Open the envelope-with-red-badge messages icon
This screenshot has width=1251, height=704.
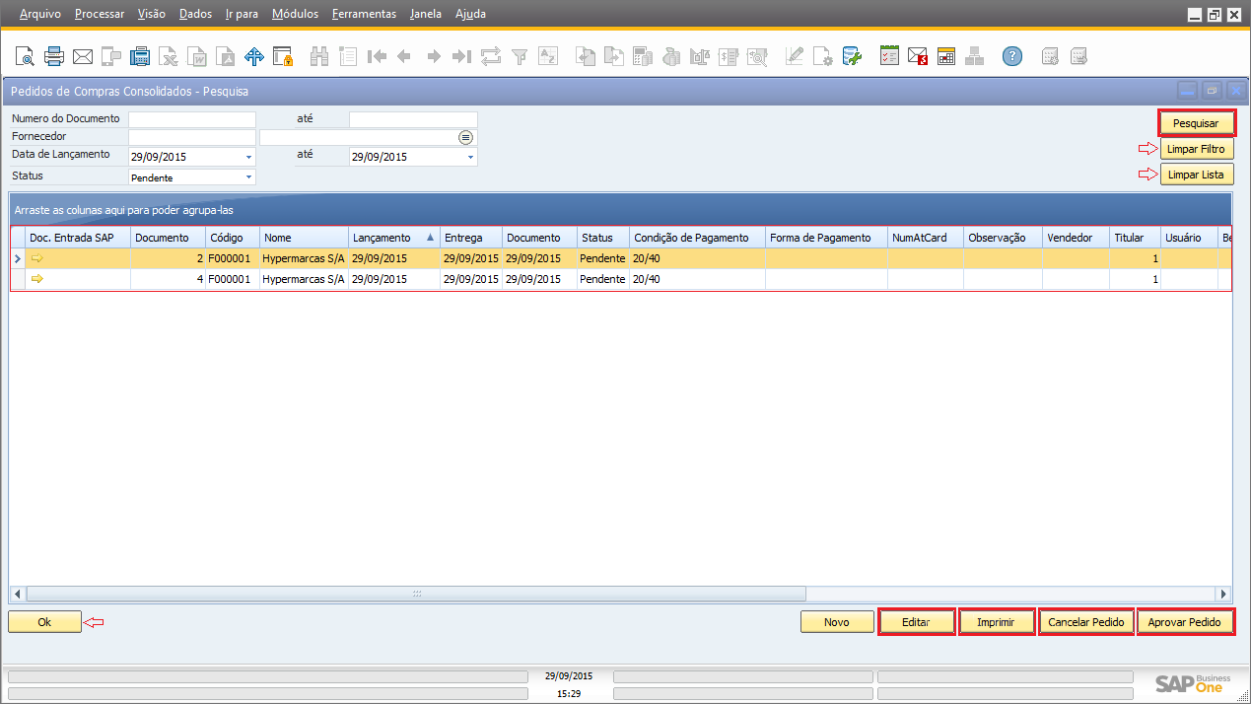918,56
